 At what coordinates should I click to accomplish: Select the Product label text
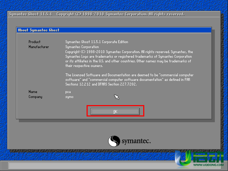35,42
